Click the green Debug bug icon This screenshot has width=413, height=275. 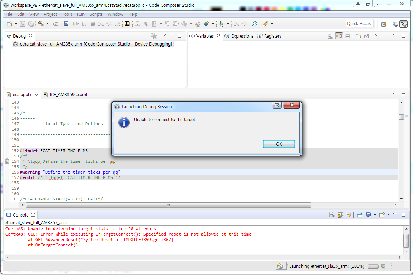[222, 24]
